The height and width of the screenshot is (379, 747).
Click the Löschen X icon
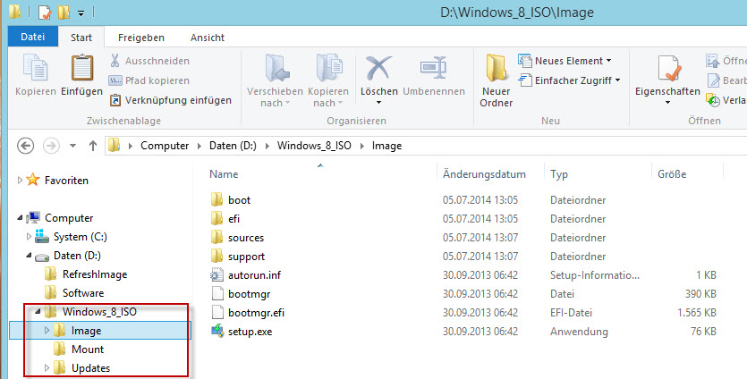point(378,68)
